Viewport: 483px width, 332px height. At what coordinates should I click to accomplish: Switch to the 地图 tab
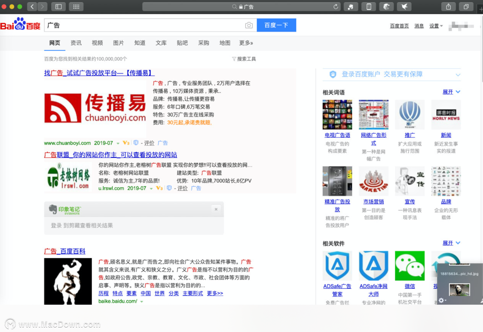tap(225, 43)
